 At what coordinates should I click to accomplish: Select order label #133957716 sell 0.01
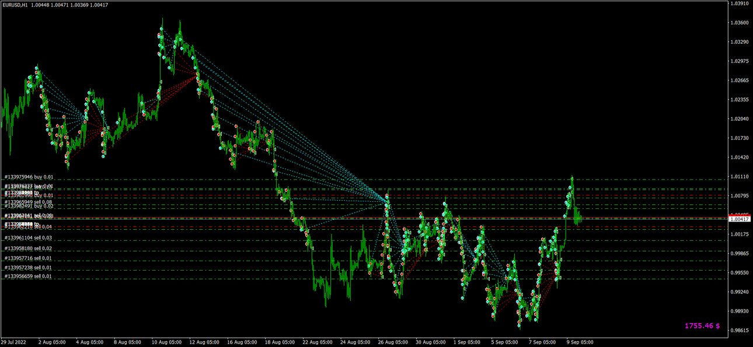click(29, 258)
